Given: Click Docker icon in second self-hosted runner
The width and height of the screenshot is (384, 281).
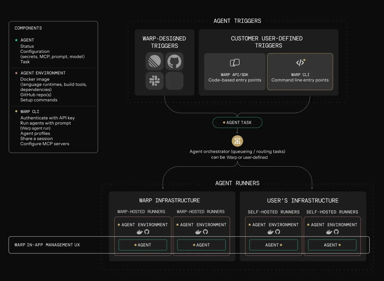Looking at the screenshot, I should tap(329, 232).
